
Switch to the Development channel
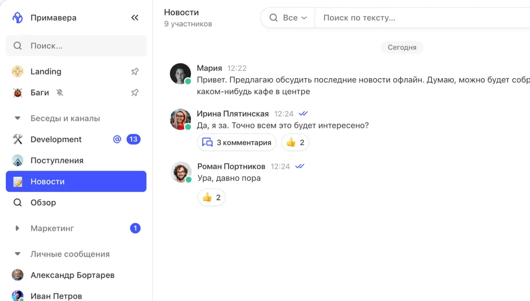tap(56, 139)
